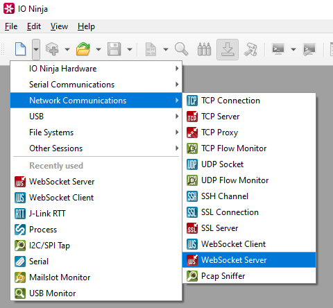333x308 pixels.
Task: Start a USB Monitor session
Action: point(96,293)
